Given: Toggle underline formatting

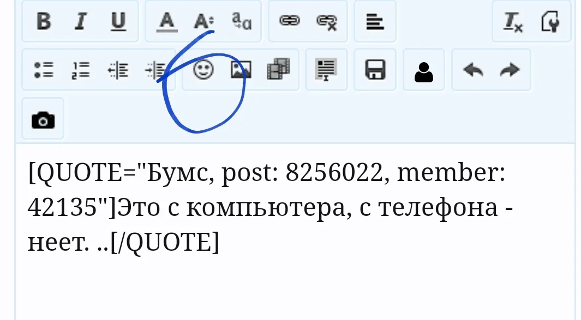Looking at the screenshot, I should pos(117,22).
